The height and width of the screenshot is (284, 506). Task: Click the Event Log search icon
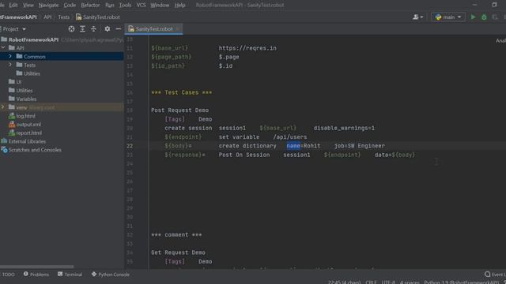click(487, 275)
